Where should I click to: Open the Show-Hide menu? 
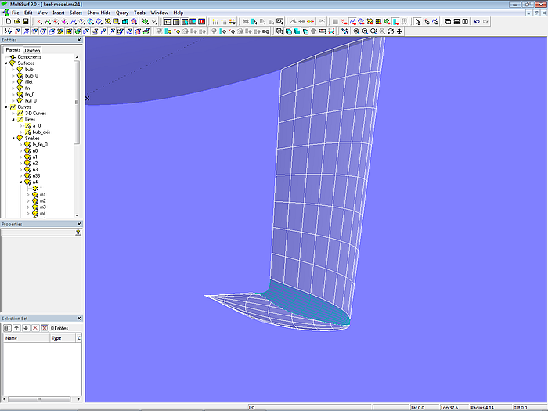tap(99, 13)
